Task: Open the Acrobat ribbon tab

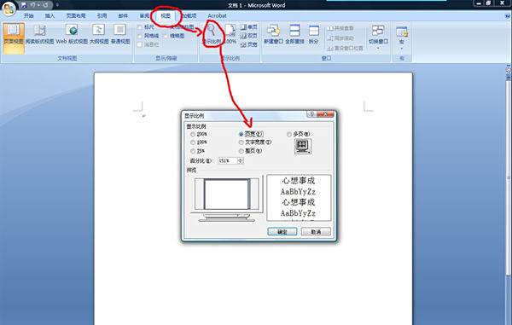Action: [x=217, y=15]
